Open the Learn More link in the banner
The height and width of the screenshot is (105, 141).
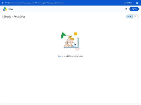(x=128, y=3)
